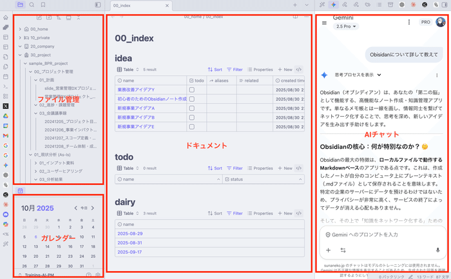Viewport: 451px width, 279px height.
Task: Add New entry in the dairy table
Action: point(285,213)
